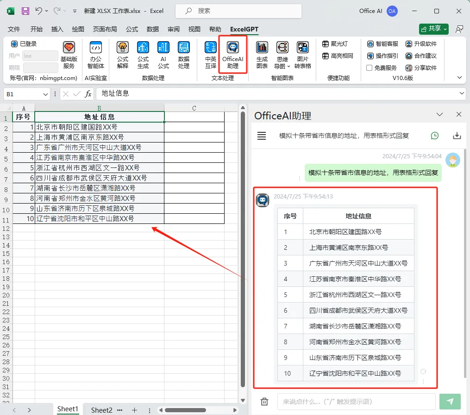Switch to the 开始 tab
This screenshot has height=415, width=470.
pyautogui.click(x=36, y=29)
